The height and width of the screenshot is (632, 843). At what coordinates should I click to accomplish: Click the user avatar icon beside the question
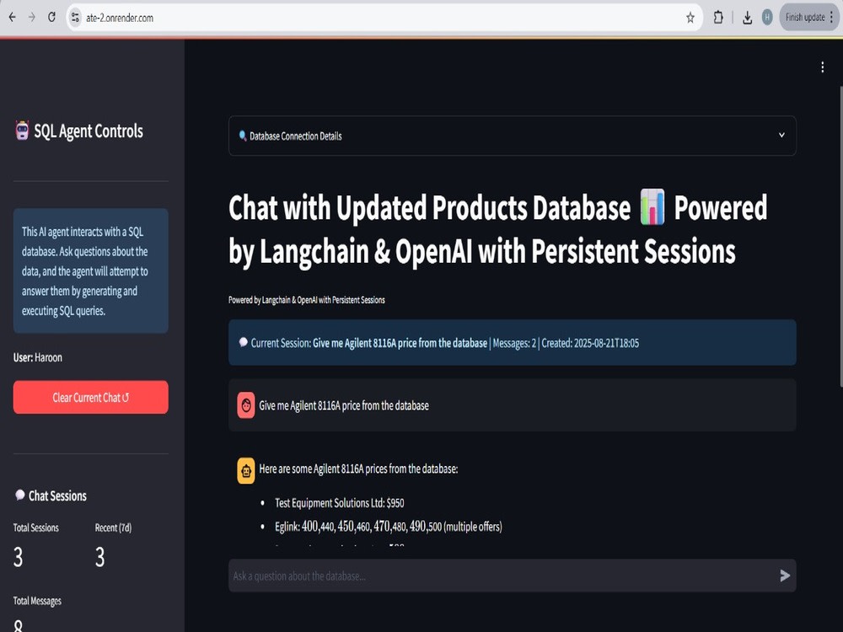pyautogui.click(x=246, y=405)
